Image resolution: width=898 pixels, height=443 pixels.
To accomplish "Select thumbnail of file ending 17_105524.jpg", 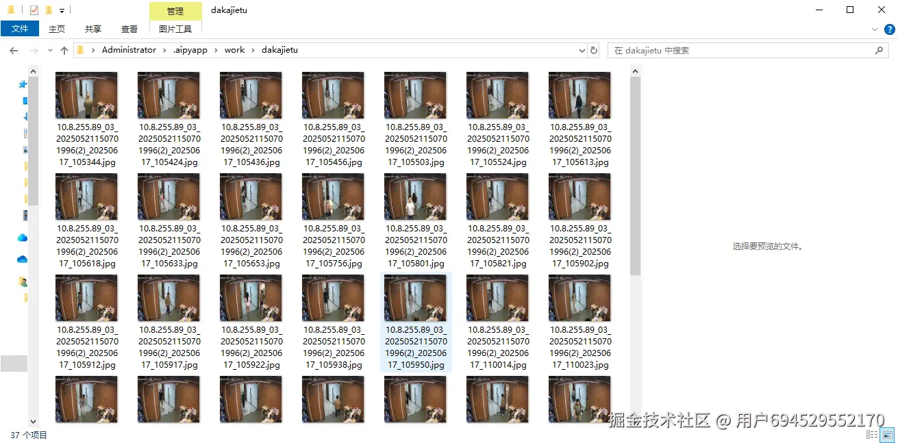I will coord(497,95).
